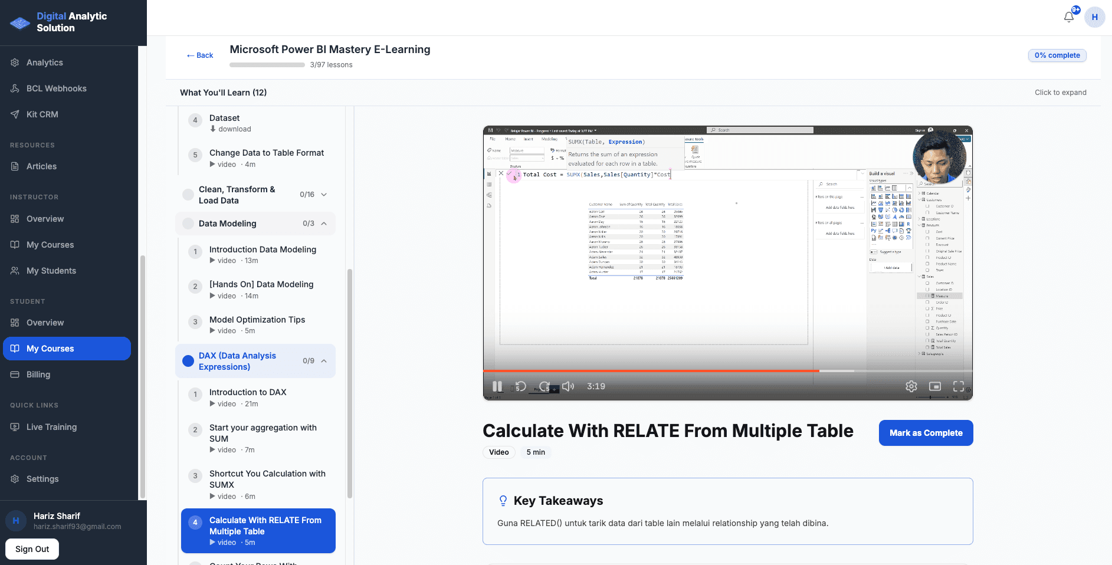The width and height of the screenshot is (1112, 565).
Task: Click the presenter webcam thumbnail
Action: [939, 157]
